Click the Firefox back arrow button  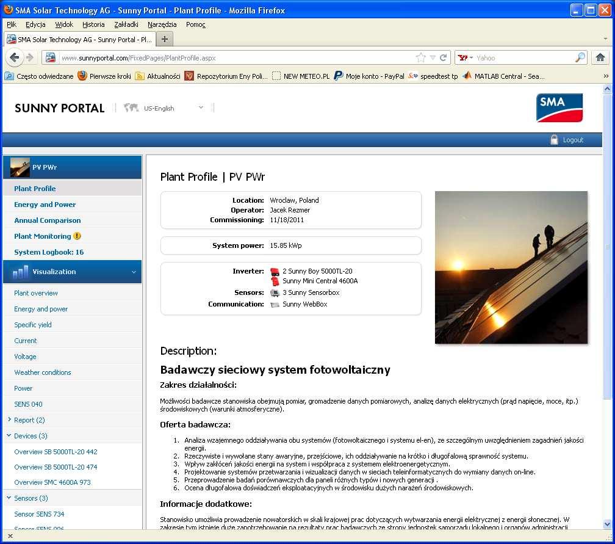tap(15, 57)
